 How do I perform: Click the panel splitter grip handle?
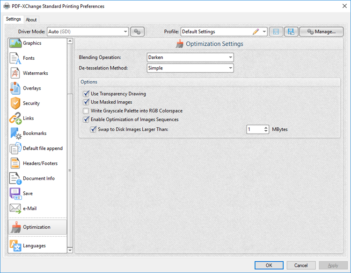70,170
